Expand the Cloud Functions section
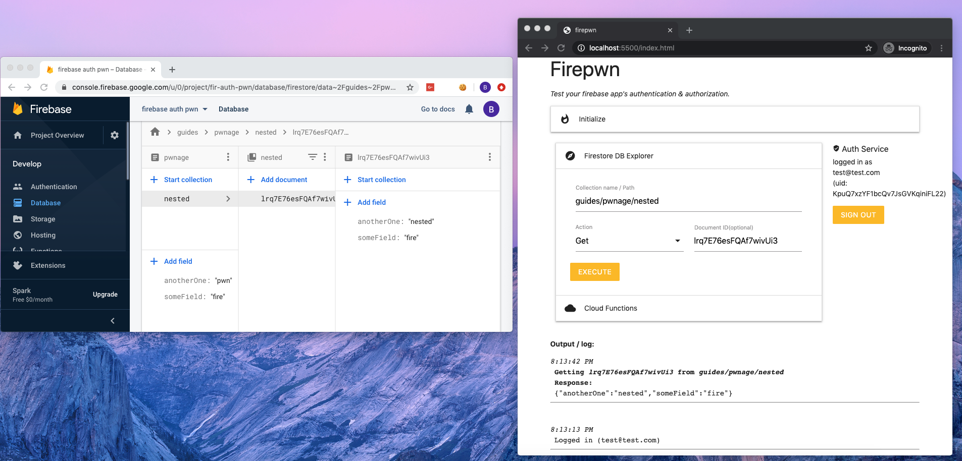This screenshot has width=962, height=461. (x=689, y=308)
